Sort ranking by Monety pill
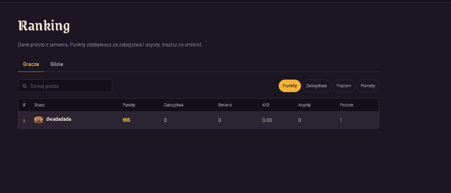This screenshot has height=193, width=451. pyautogui.click(x=368, y=86)
